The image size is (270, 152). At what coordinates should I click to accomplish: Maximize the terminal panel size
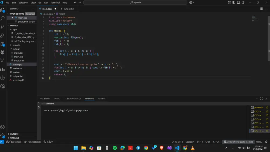[x=261, y=99]
